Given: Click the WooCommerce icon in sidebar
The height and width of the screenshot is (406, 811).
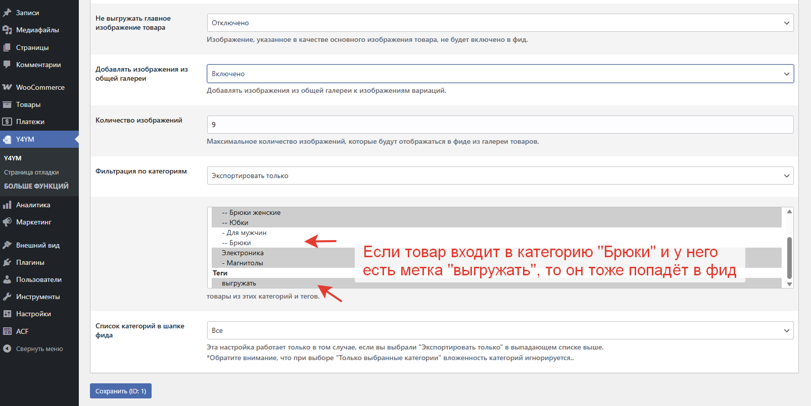Looking at the screenshot, I should click(7, 87).
